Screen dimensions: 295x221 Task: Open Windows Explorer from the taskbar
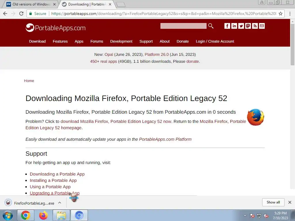pyautogui.click(x=61, y=215)
